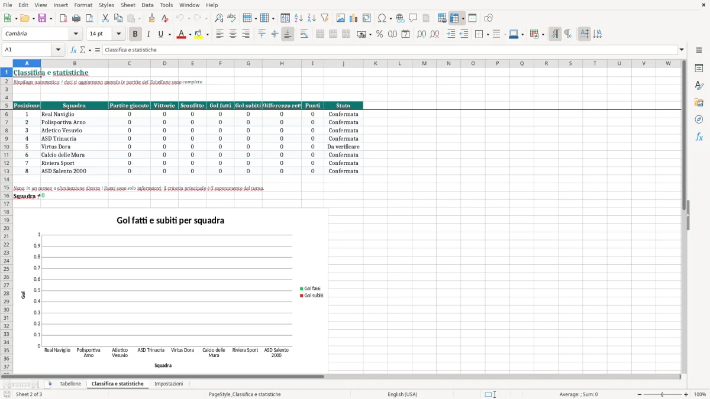Click the zoom in plus button
The image size is (710, 399).
tap(686, 394)
